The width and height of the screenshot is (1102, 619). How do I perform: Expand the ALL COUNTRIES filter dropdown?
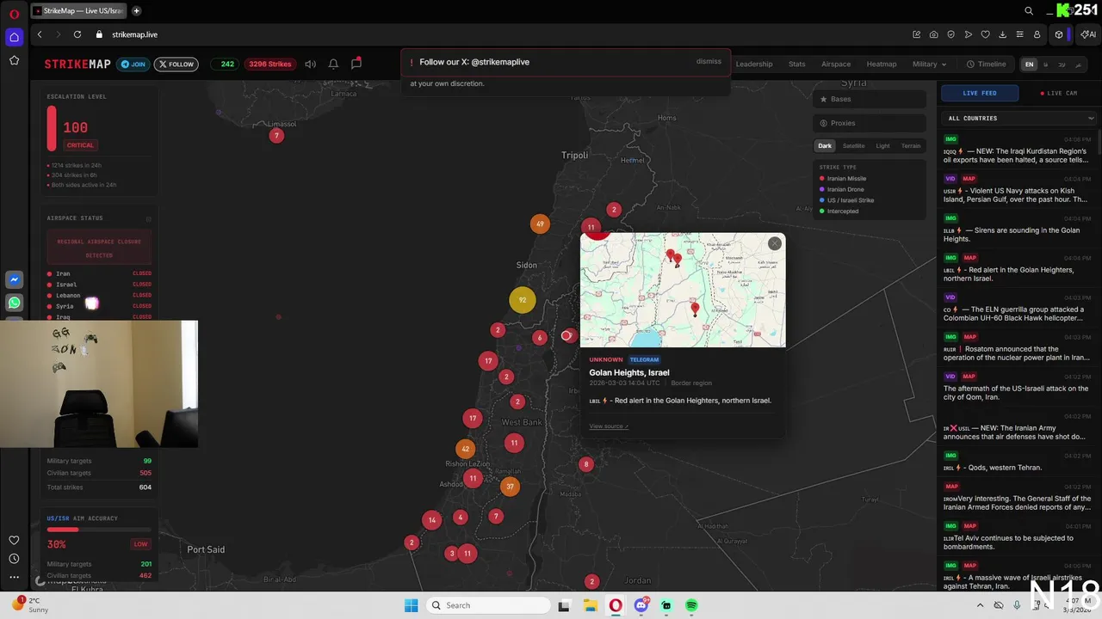click(x=1021, y=118)
